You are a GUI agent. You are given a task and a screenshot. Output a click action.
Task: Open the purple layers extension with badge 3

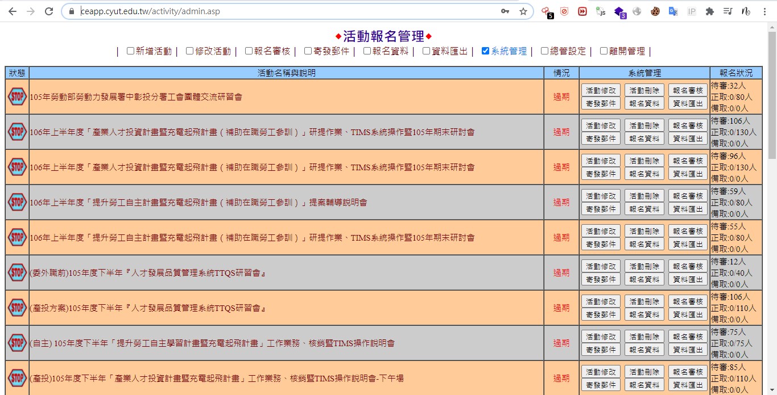[x=620, y=12]
